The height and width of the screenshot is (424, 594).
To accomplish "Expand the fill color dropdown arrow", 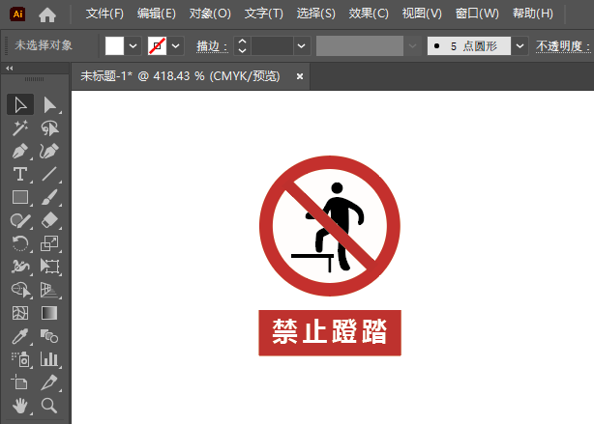I will [x=133, y=46].
